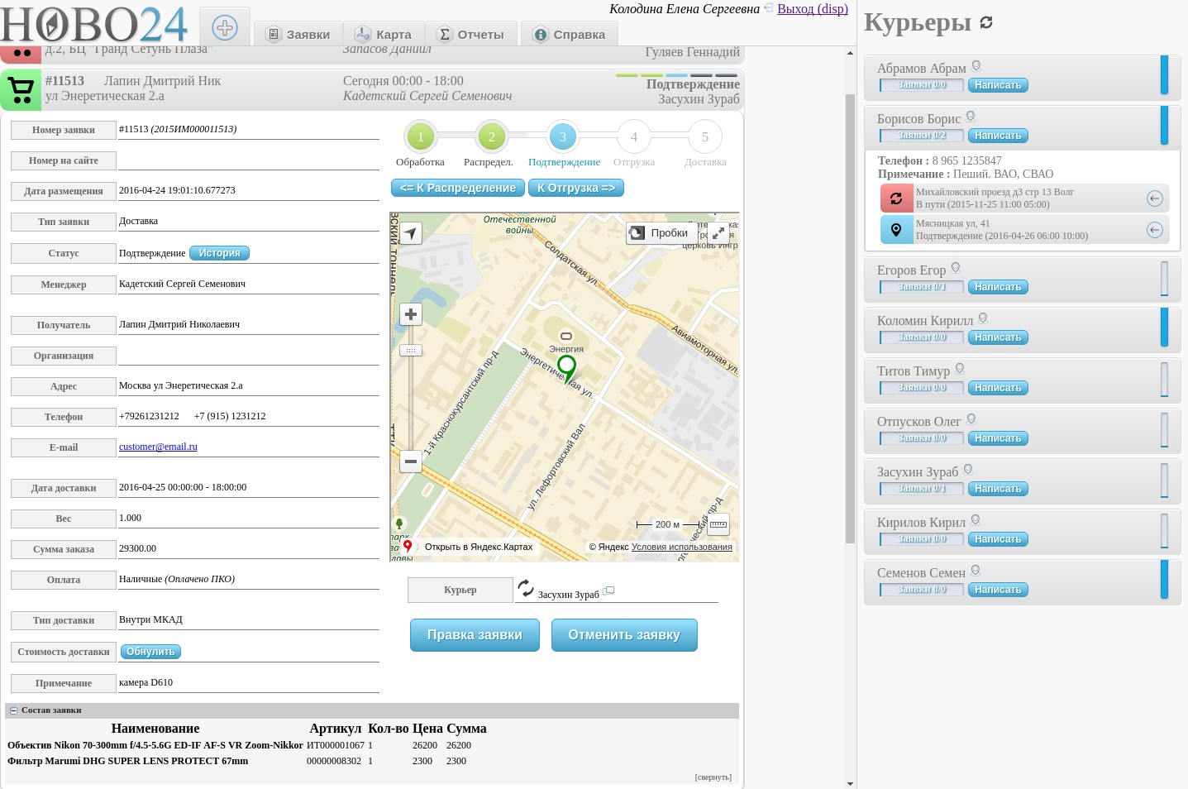
Task: Click blue pin icon of Мясницкая order
Action: click(x=896, y=229)
